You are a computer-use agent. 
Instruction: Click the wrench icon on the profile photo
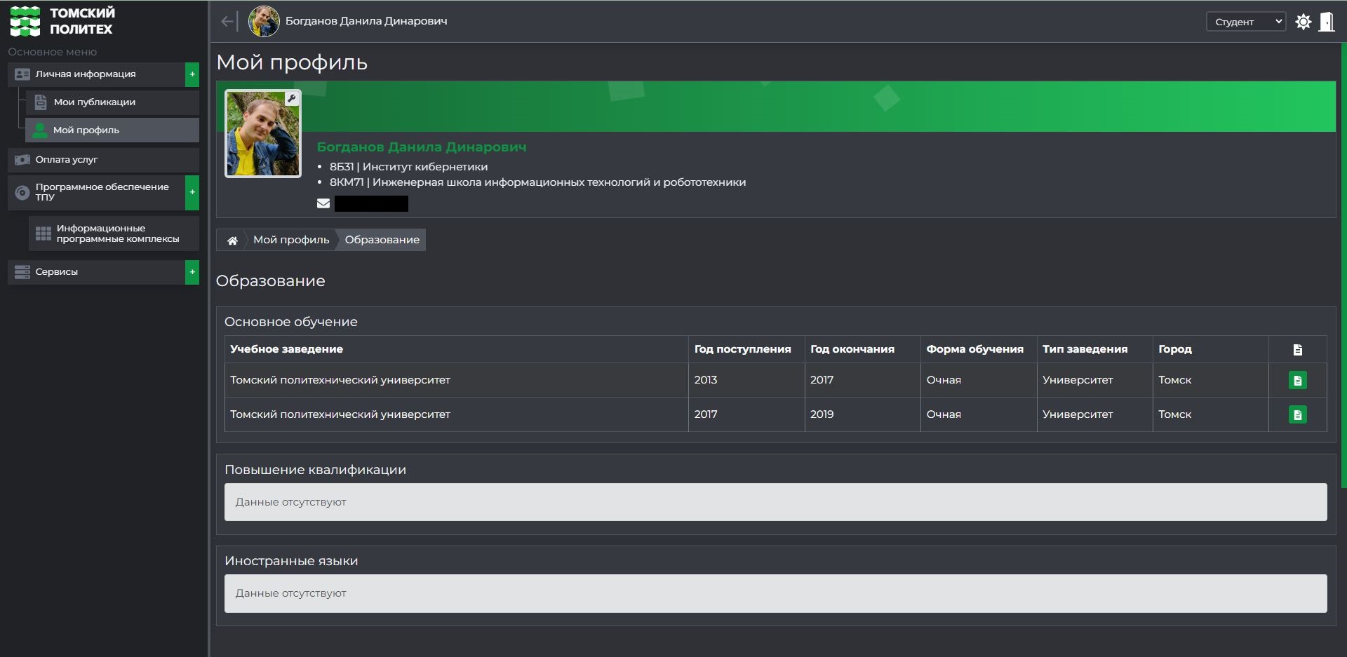point(292,99)
